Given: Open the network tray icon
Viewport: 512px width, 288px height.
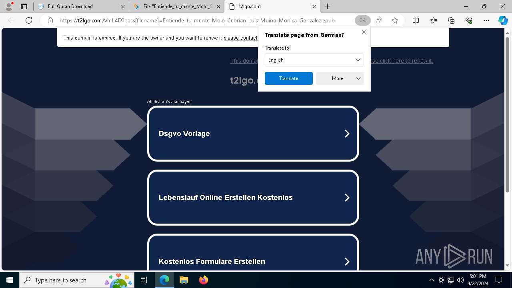Looking at the screenshot, I should tap(451, 280).
